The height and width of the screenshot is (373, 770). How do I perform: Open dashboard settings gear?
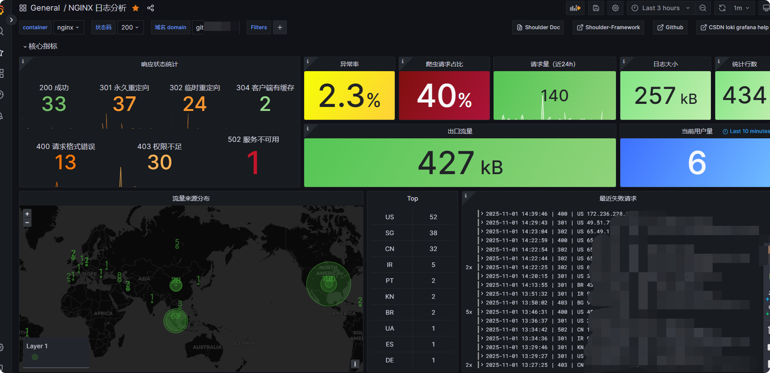615,8
